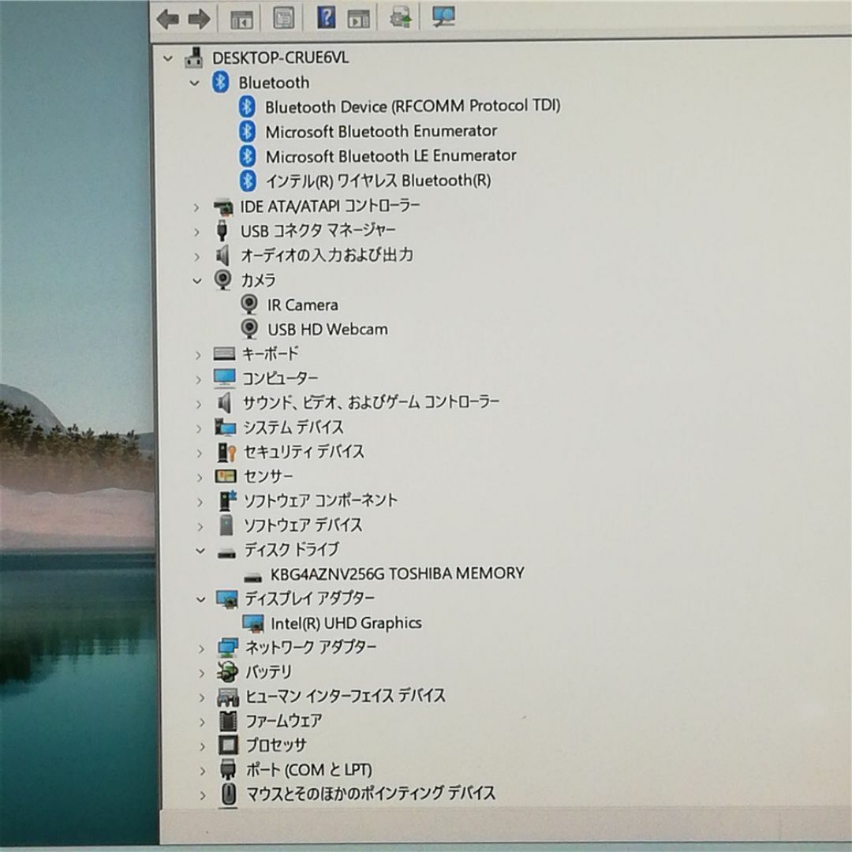The width and height of the screenshot is (852, 852).
Task: Select Microsoft Bluetooth LE Enumerator
Action: [x=390, y=156]
